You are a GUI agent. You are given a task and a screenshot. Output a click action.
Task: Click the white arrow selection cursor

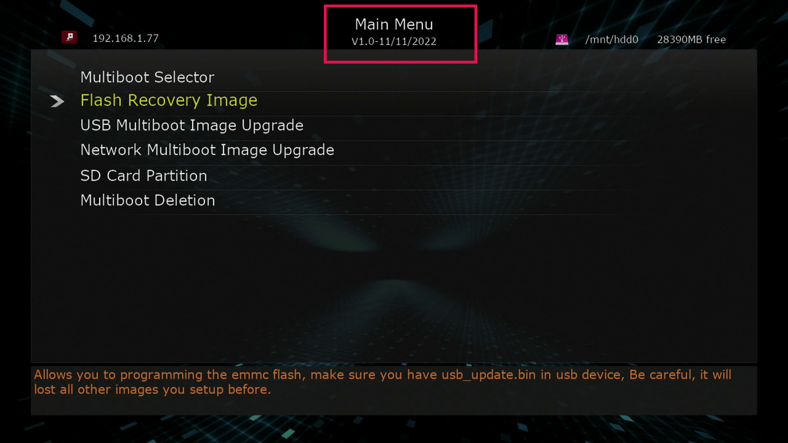pyautogui.click(x=57, y=101)
